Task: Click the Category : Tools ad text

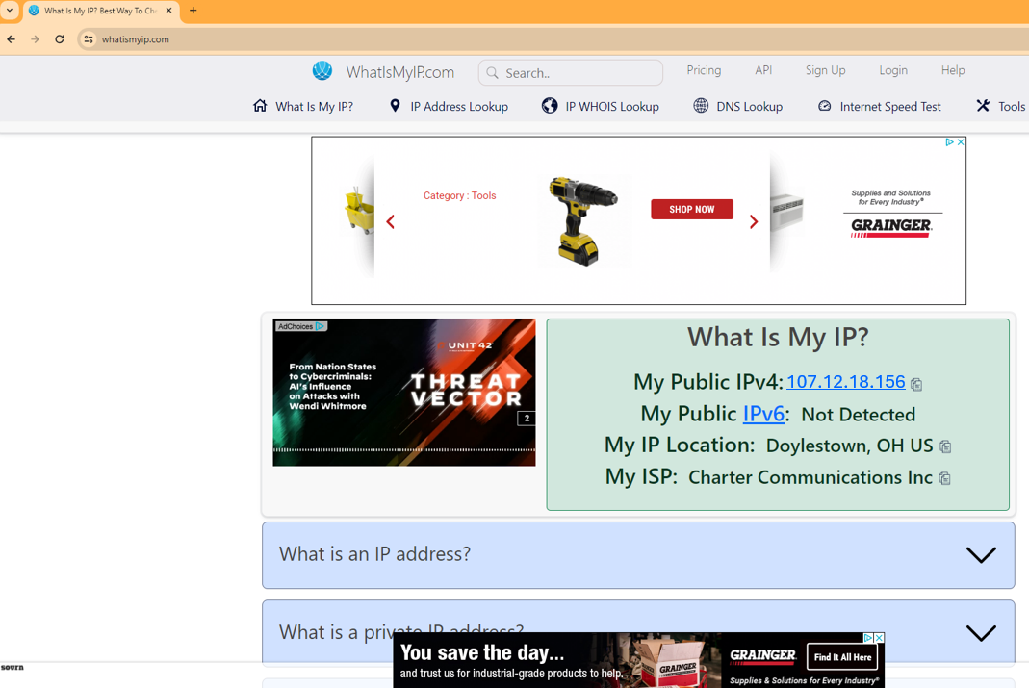Action: (459, 195)
